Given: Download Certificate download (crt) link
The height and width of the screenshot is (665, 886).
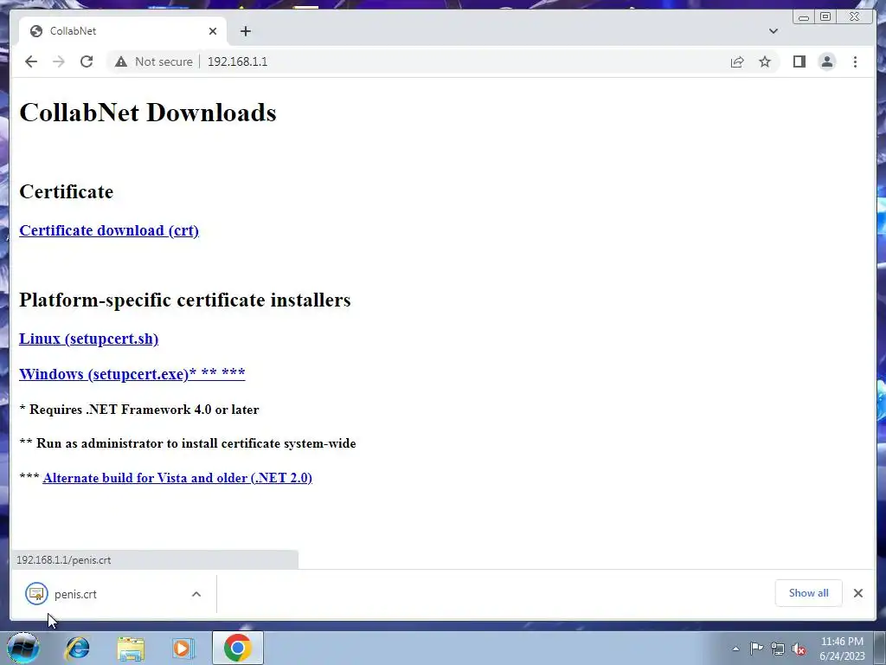Looking at the screenshot, I should pyautogui.click(x=109, y=230).
